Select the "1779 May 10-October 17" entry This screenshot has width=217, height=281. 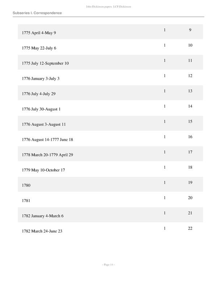[43, 170]
